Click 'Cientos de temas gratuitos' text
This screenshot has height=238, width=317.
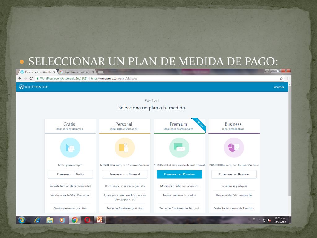[x=70, y=208]
